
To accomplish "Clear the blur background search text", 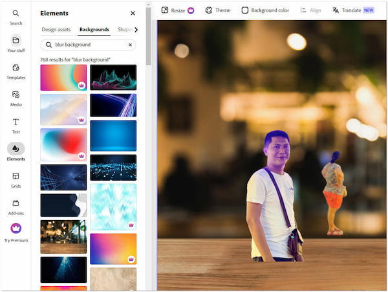I will [129, 45].
